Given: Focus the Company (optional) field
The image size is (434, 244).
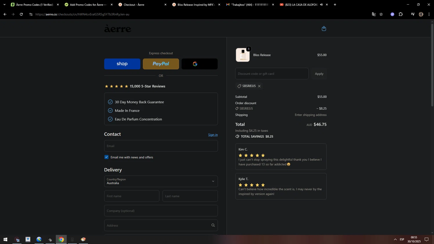Looking at the screenshot, I should [x=161, y=211].
